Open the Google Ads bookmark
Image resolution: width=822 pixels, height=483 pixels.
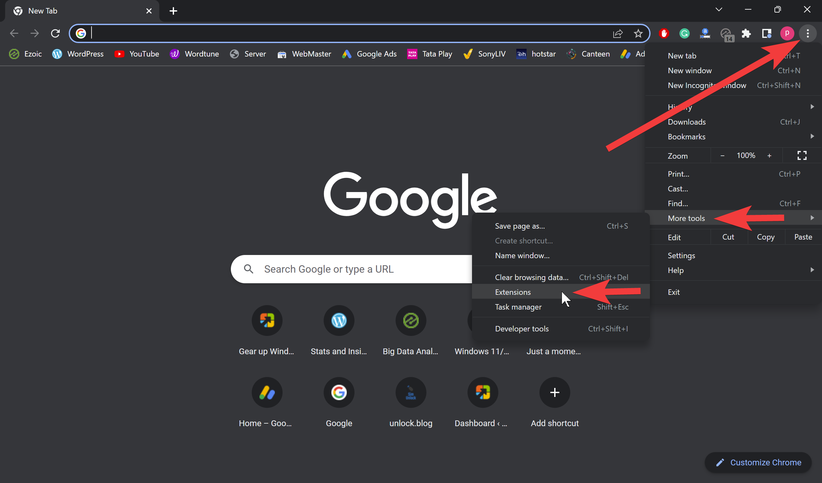(x=369, y=54)
